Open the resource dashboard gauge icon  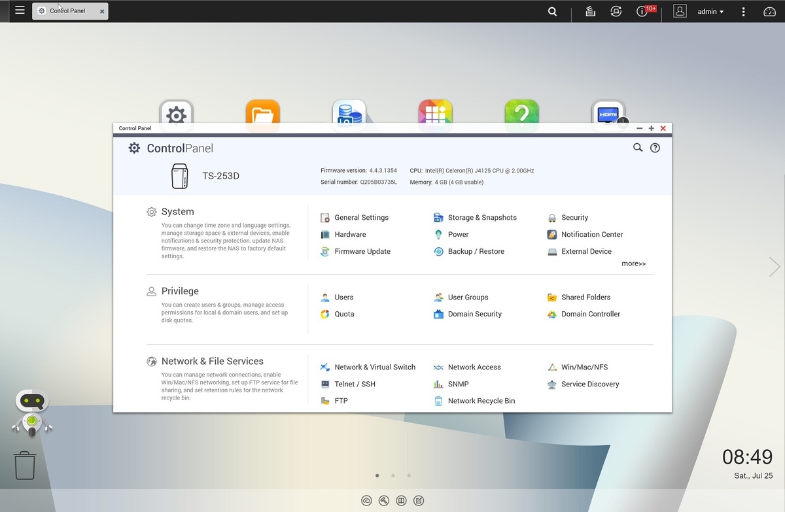769,12
